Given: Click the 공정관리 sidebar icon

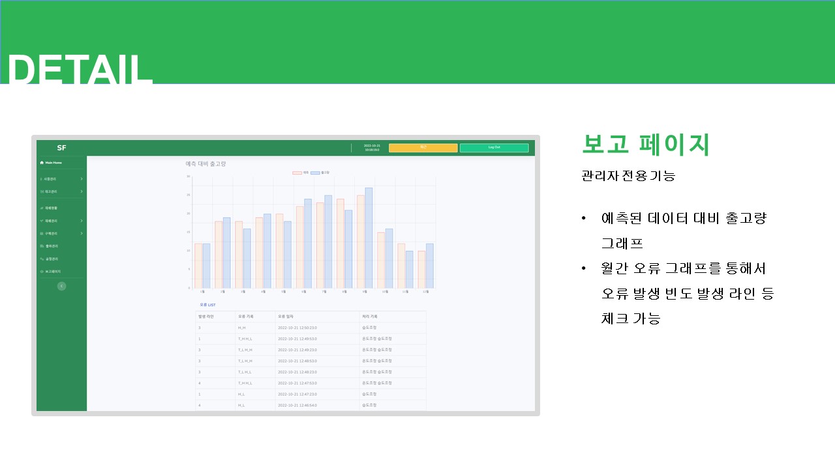Looking at the screenshot, I should (42, 259).
